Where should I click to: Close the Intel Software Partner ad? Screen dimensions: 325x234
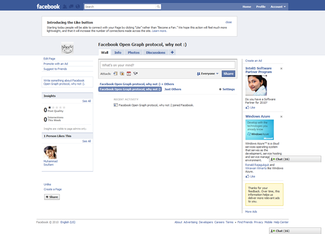(x=281, y=69)
